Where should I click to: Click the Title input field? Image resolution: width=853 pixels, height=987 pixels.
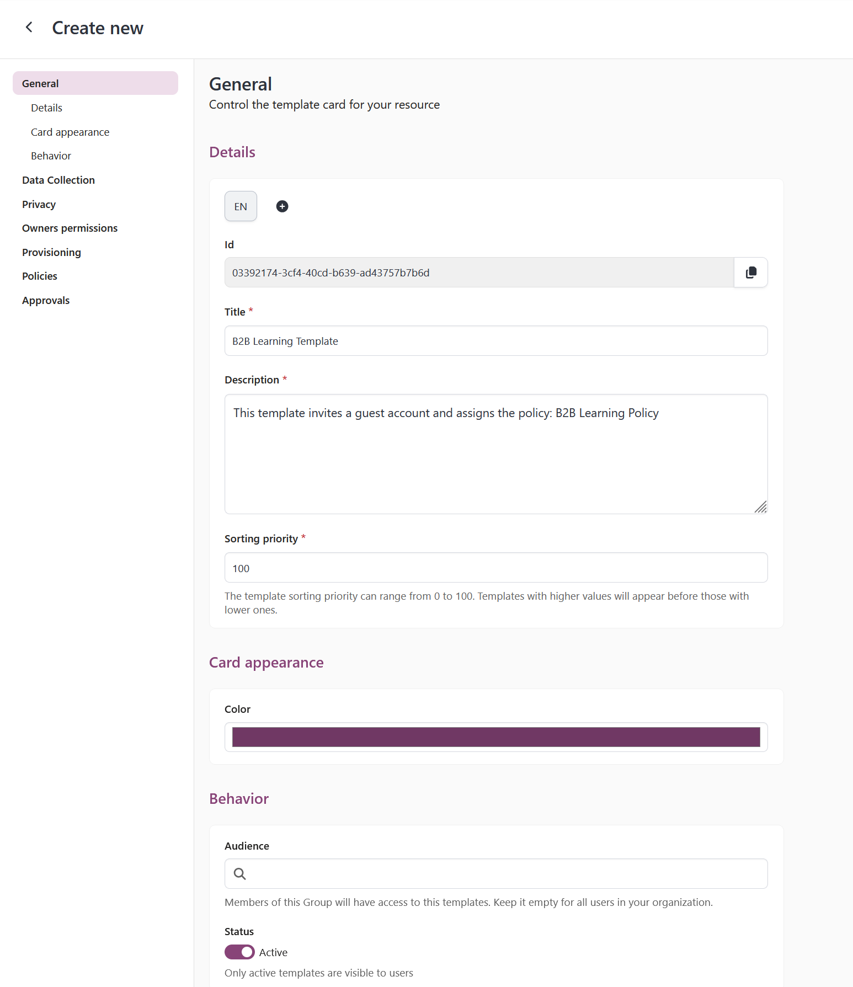tap(495, 340)
